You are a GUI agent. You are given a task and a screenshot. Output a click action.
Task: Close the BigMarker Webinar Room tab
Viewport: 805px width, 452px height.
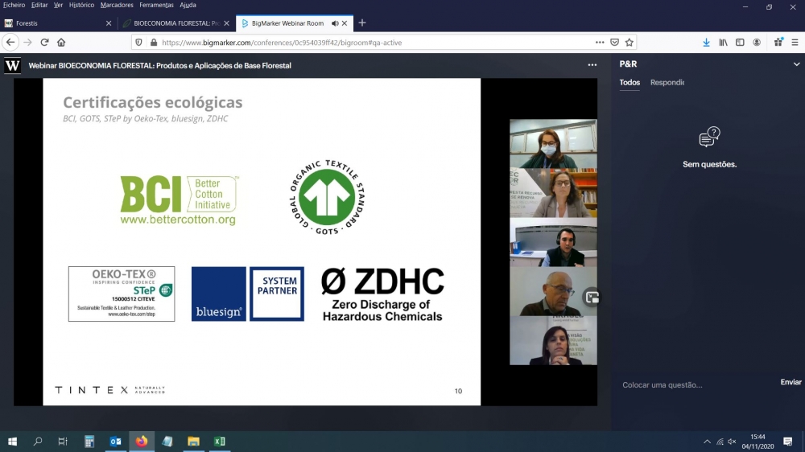click(x=345, y=23)
